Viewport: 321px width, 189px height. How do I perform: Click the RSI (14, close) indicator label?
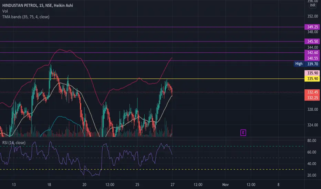click(x=14, y=143)
